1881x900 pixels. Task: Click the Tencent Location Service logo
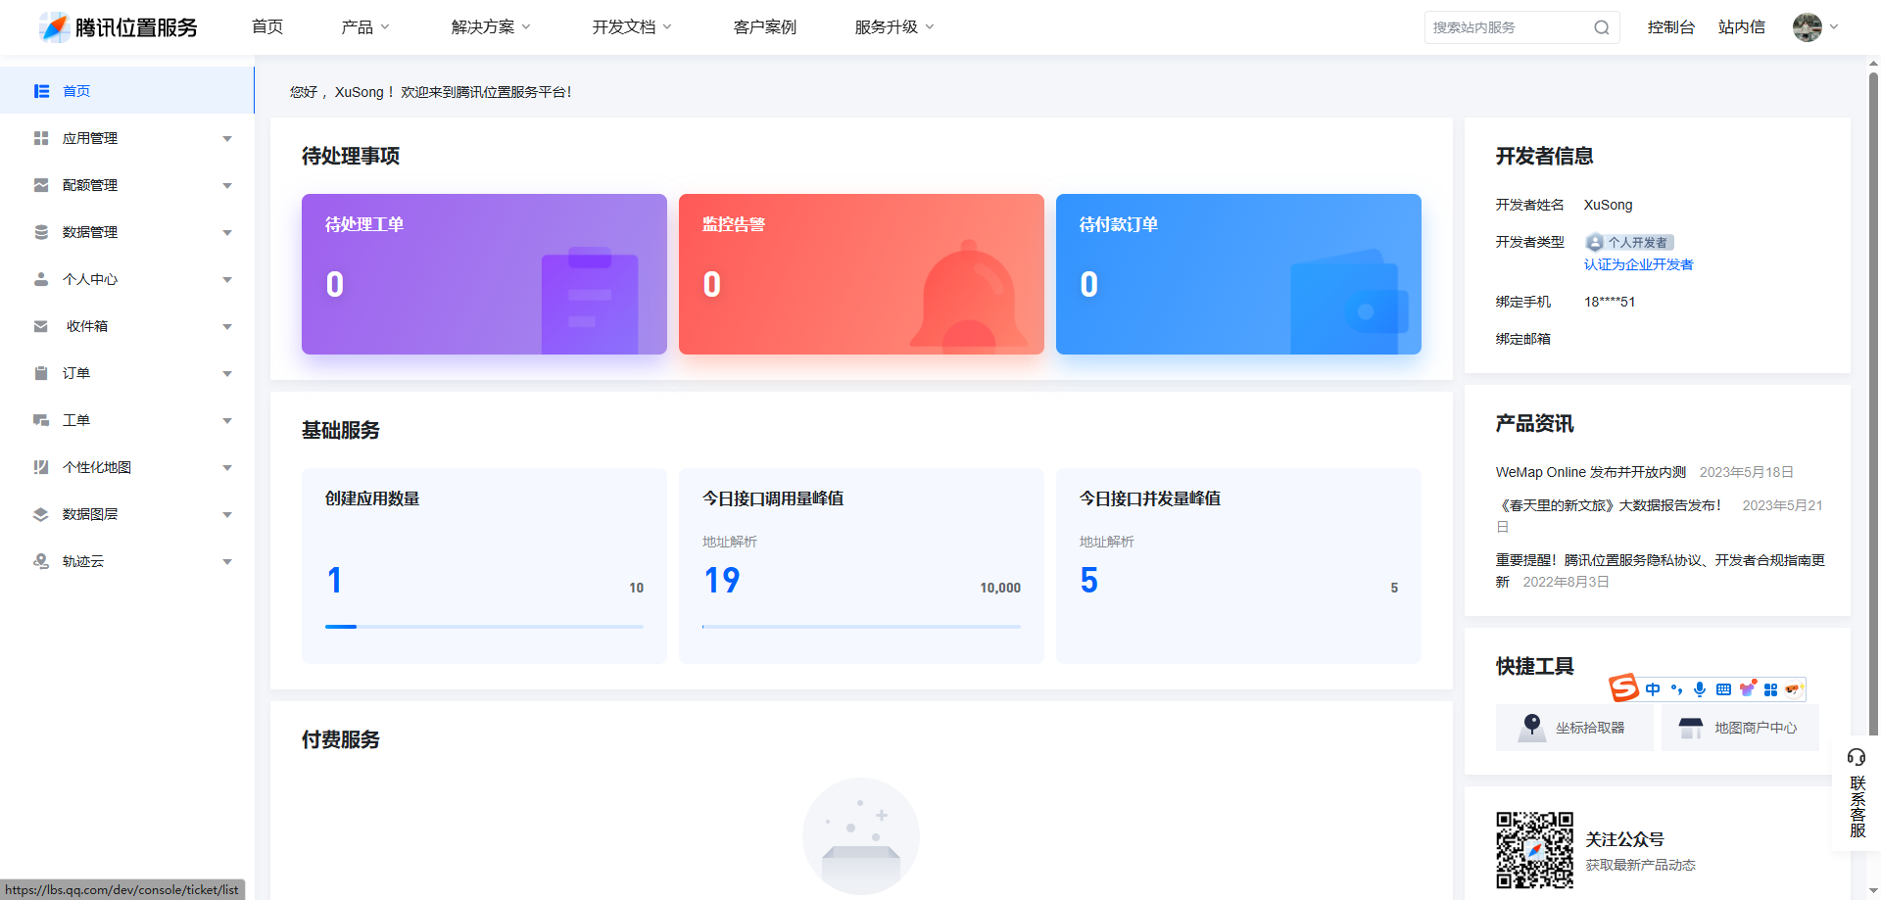pyautogui.click(x=119, y=27)
